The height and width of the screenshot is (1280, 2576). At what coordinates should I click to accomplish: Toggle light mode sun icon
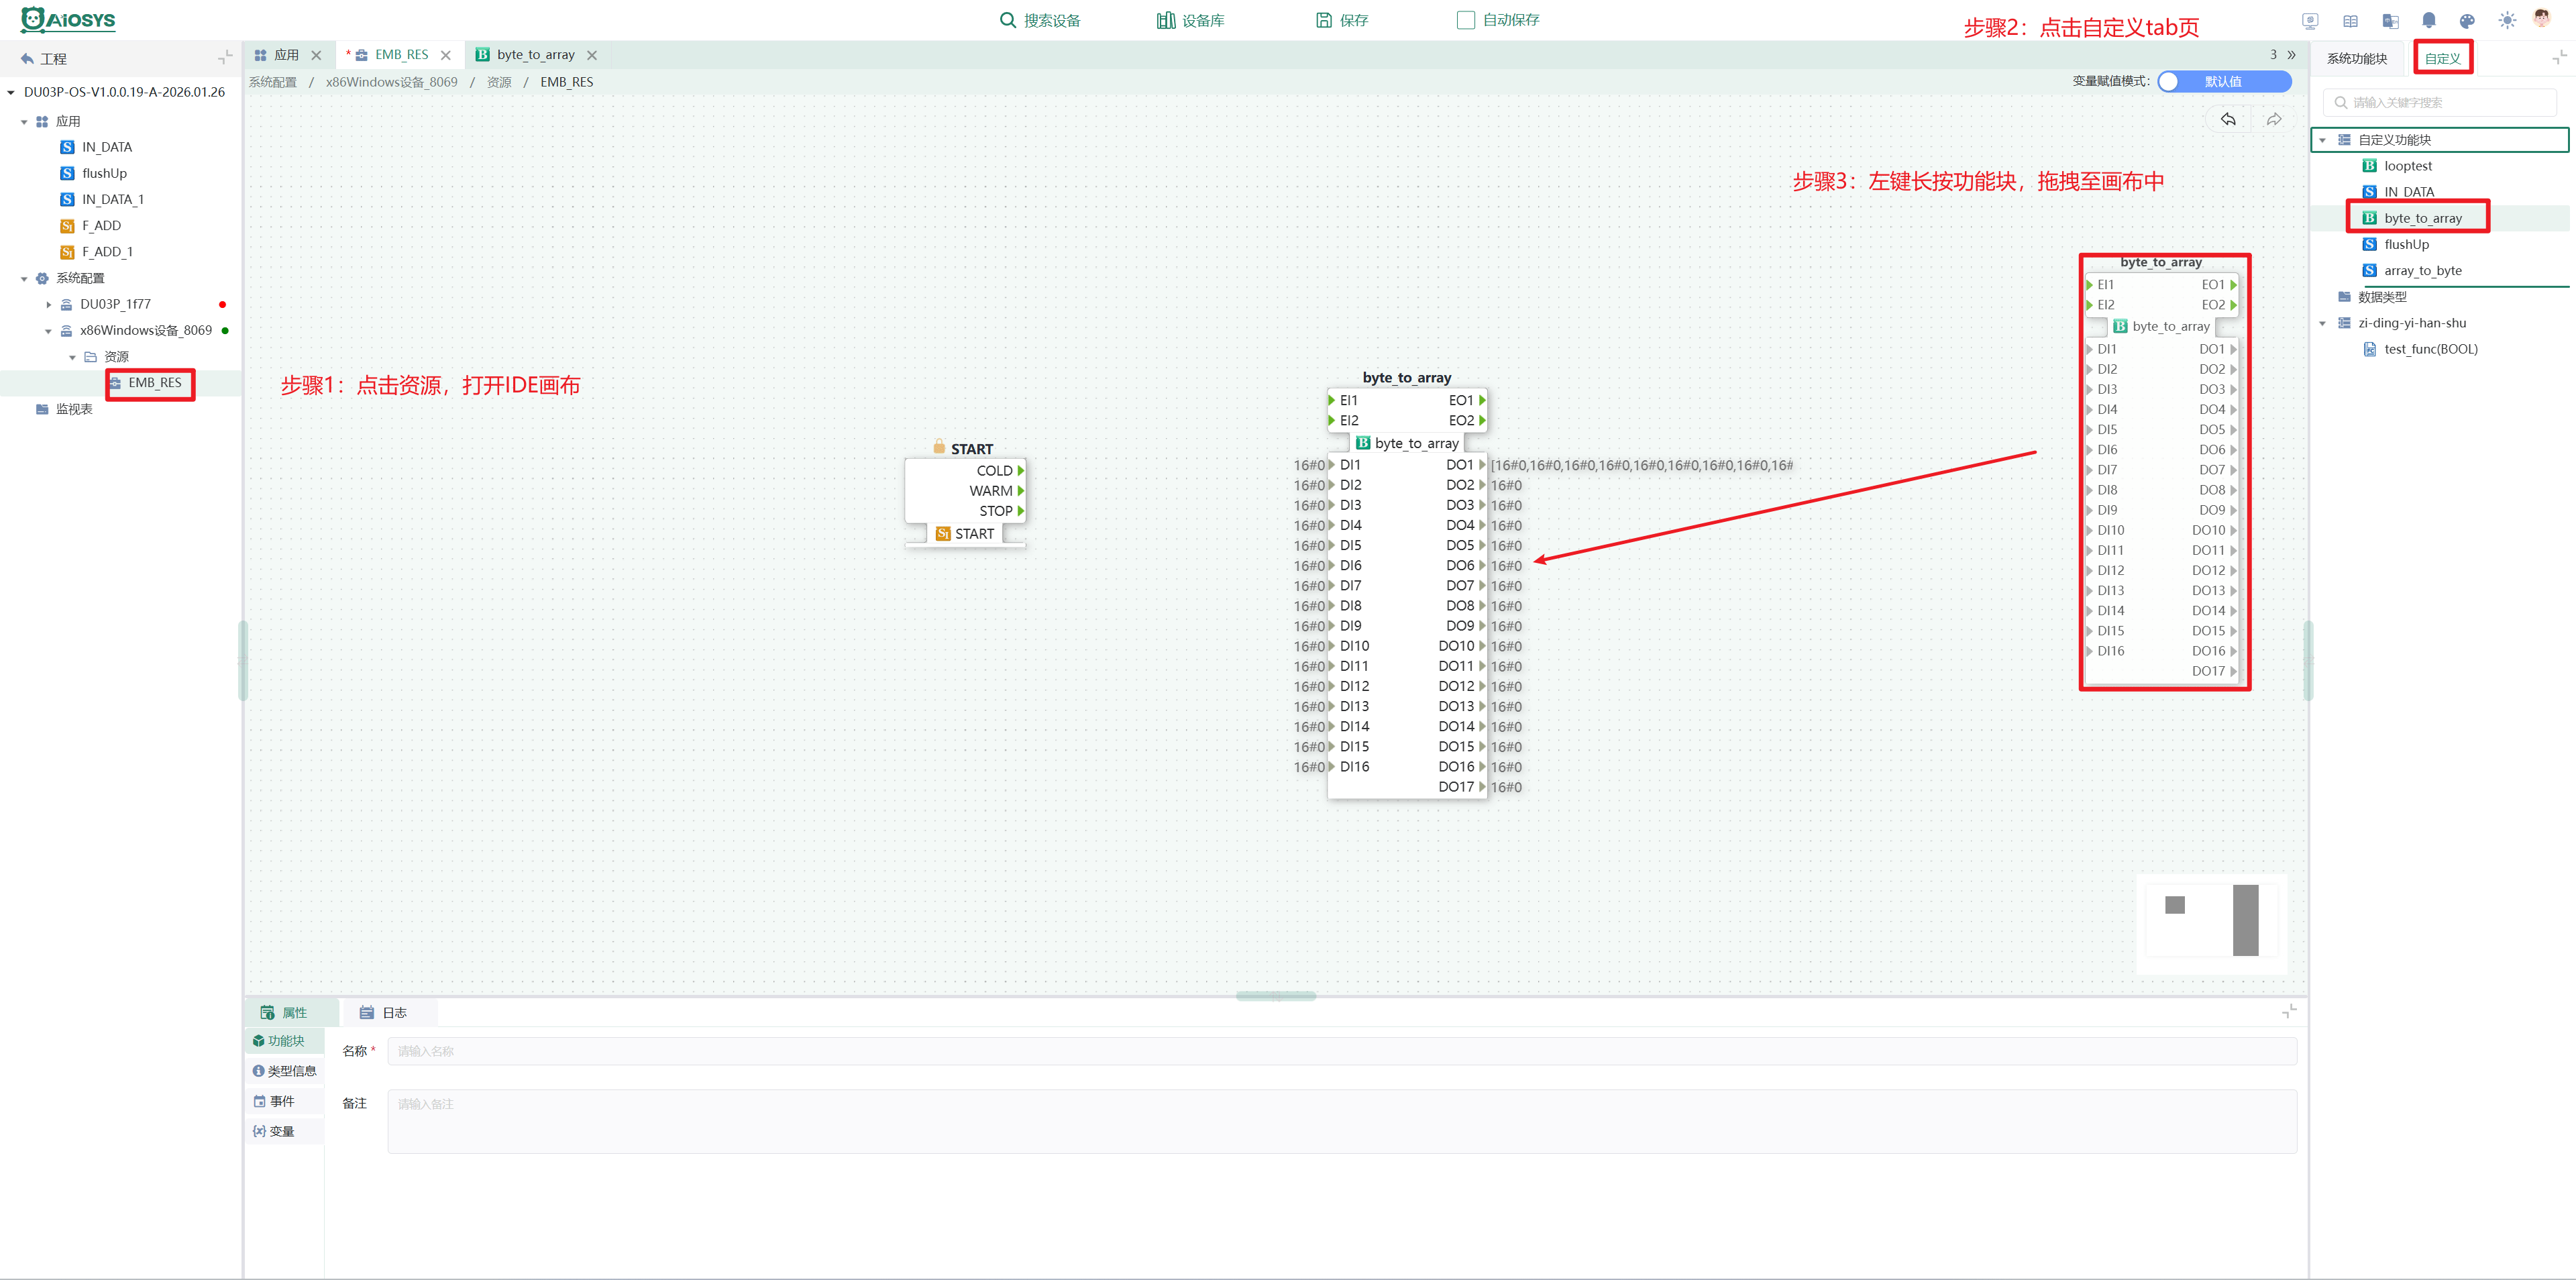(x=2506, y=20)
